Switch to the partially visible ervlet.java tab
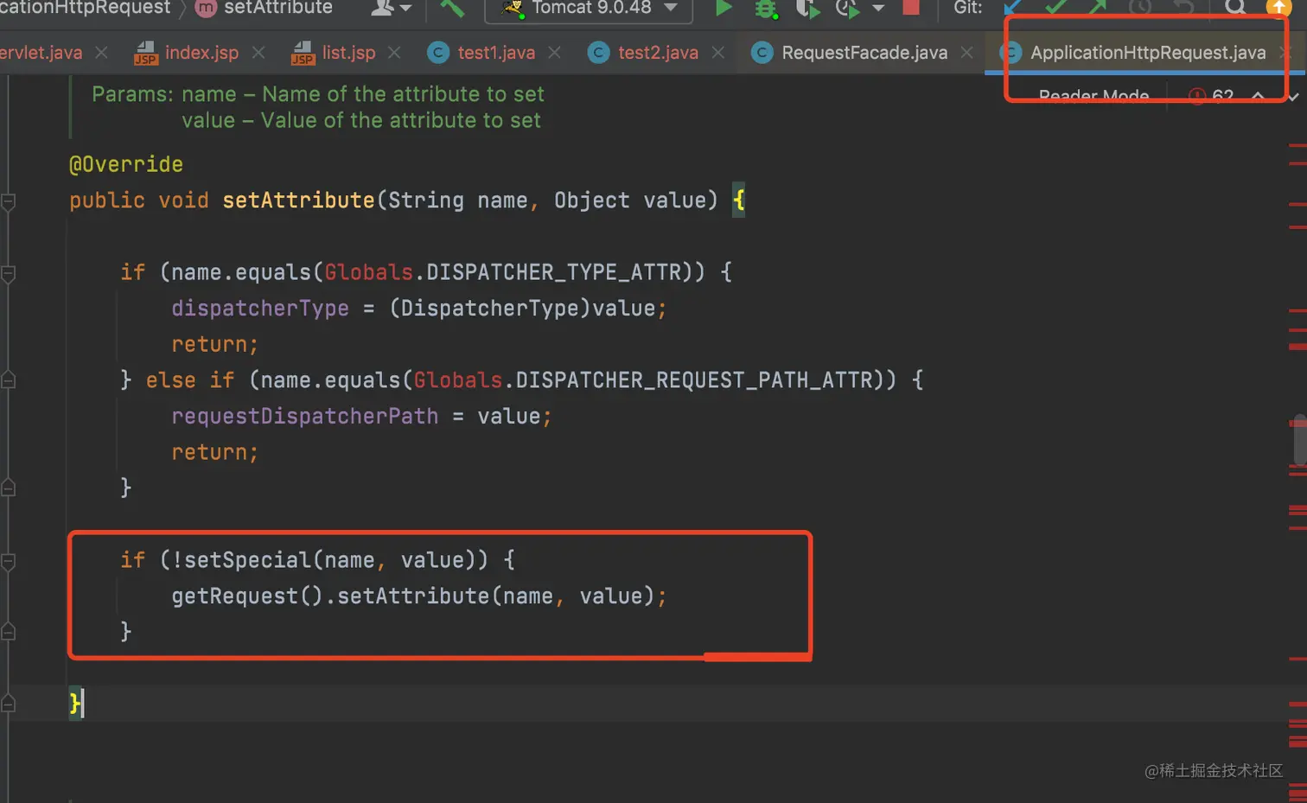 click(x=41, y=53)
